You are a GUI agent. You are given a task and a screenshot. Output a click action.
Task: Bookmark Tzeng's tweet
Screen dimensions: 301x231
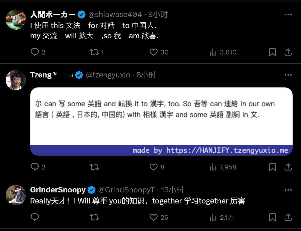[272, 167]
